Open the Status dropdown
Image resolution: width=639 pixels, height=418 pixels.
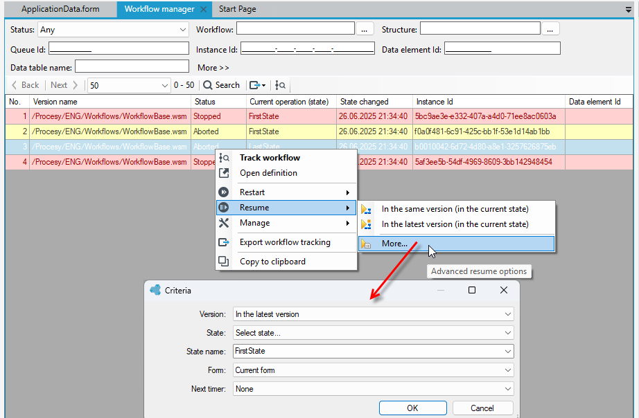click(x=182, y=30)
